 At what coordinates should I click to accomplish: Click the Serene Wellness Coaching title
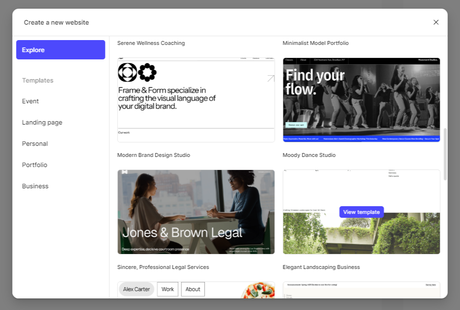pos(151,43)
